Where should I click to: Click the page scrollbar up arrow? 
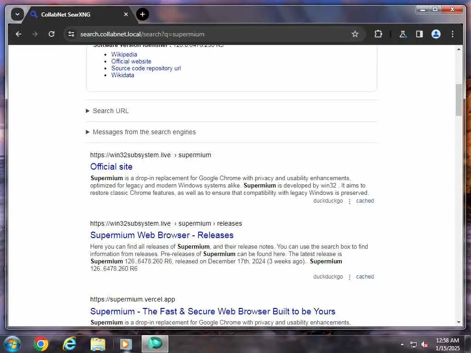[459, 49]
